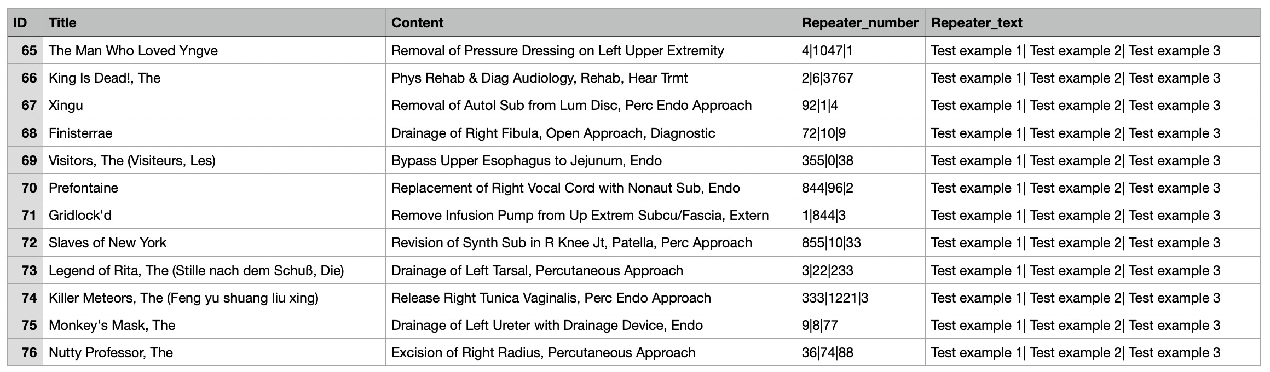Click content "Drainage of Left Tarsal, Percutaneous Approach"

pos(537,271)
